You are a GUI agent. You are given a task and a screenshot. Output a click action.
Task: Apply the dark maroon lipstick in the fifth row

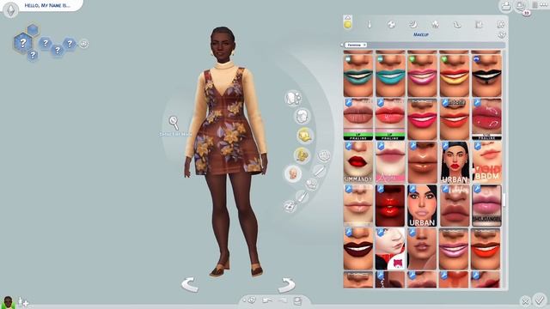[358, 249]
